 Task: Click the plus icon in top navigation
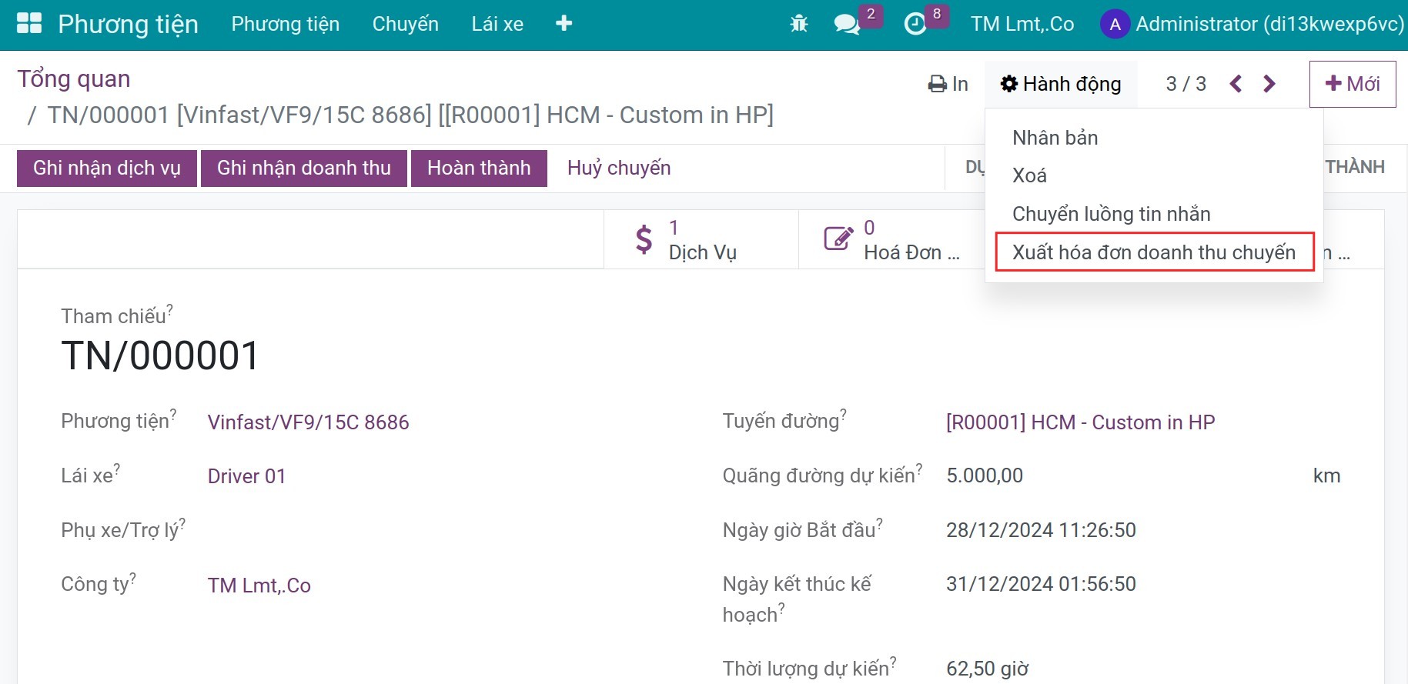[x=564, y=24]
